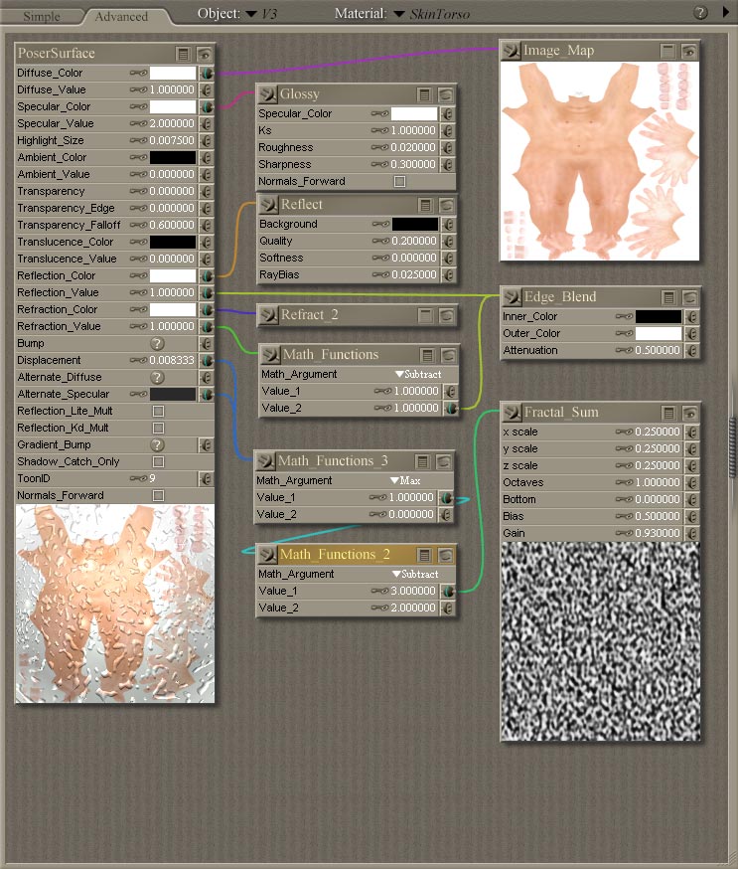The width and height of the screenshot is (738, 869).
Task: Open the Ambient_Color black swatch
Action: click(x=173, y=157)
